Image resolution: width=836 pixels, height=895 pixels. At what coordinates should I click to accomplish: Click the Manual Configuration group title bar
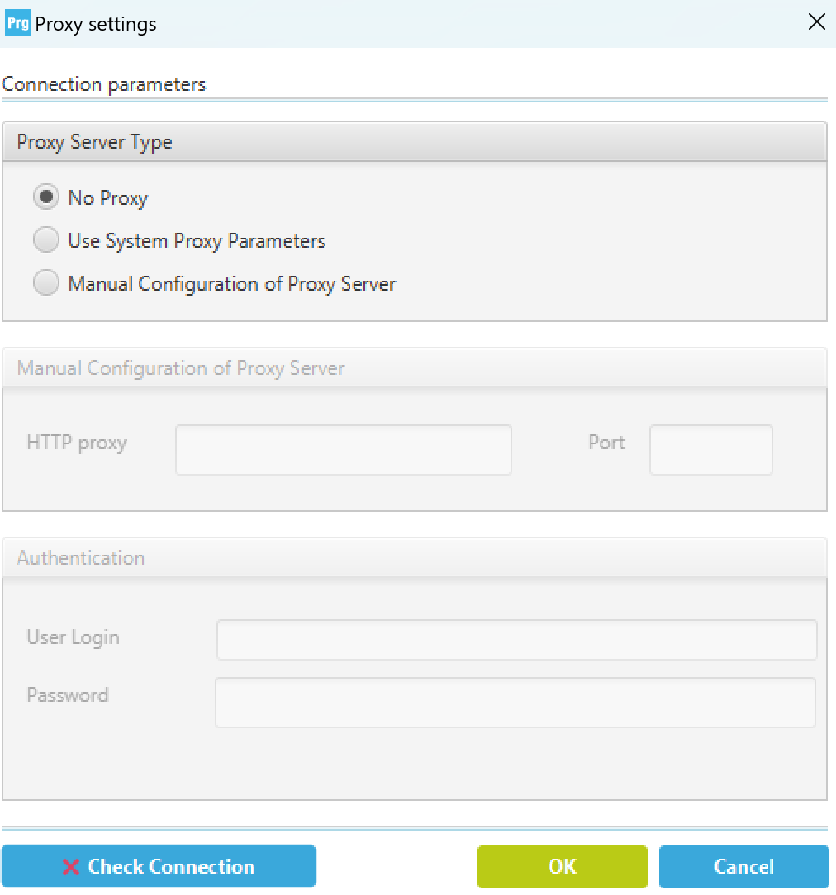click(180, 367)
